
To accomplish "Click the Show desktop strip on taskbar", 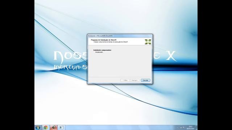I will (196, 127).
